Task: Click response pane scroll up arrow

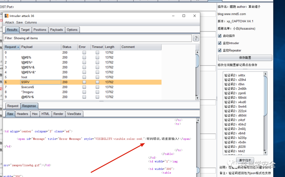Action: click(198, 120)
